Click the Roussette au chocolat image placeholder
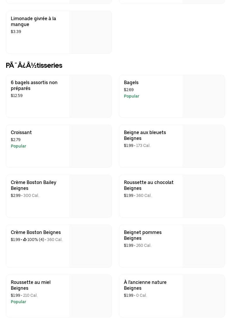 [203, 196]
